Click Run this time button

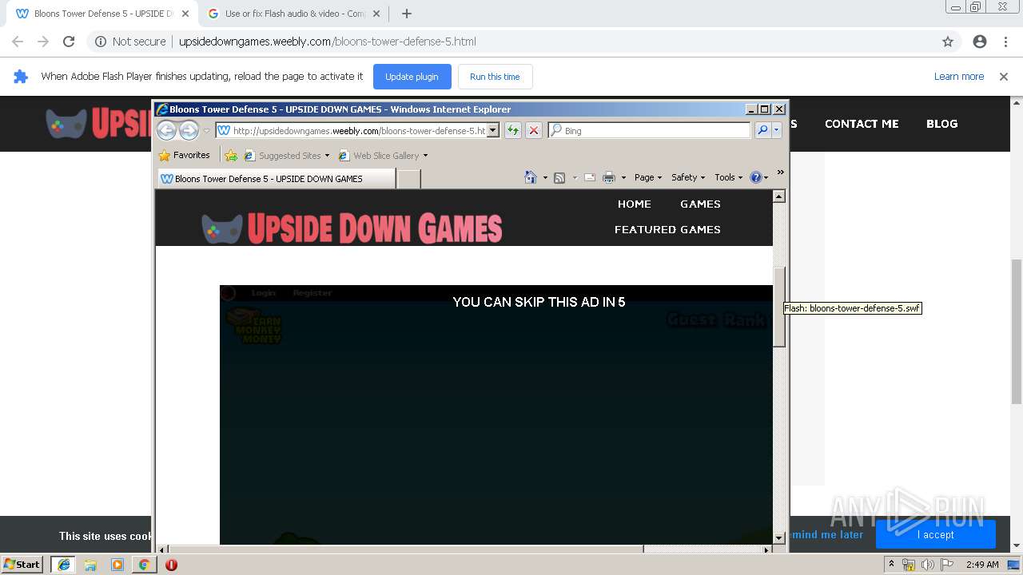(x=495, y=77)
